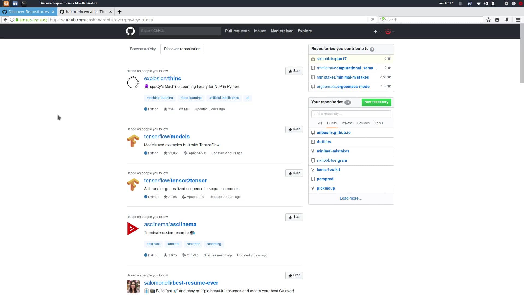Switch to the Browse activity tab
Screen dimensions: 524x295
point(143,49)
